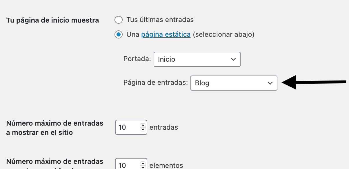Decrease site entries count with down arrow
Screen dimensions: 349x169
[x=142, y=129]
